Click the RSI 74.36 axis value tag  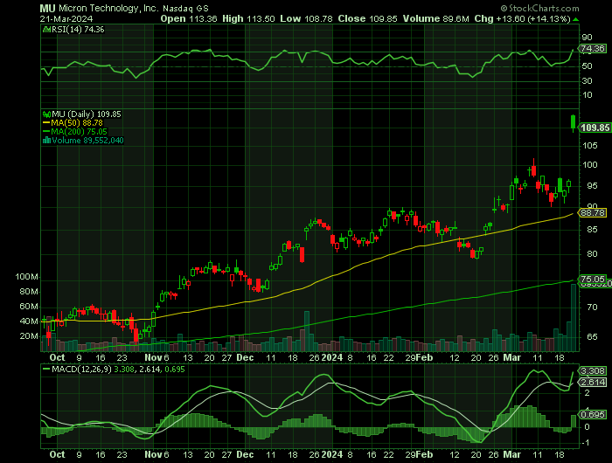[x=592, y=49]
